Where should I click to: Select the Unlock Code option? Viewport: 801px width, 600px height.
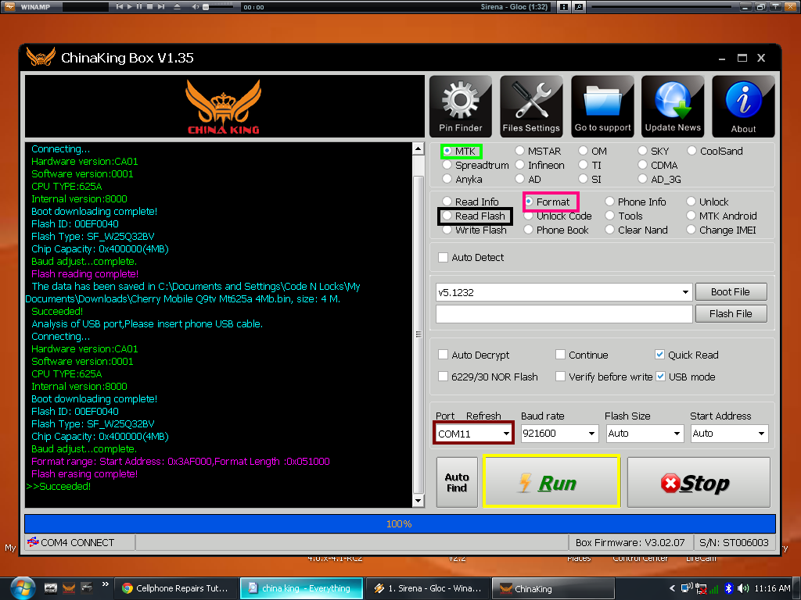pyautogui.click(x=529, y=216)
